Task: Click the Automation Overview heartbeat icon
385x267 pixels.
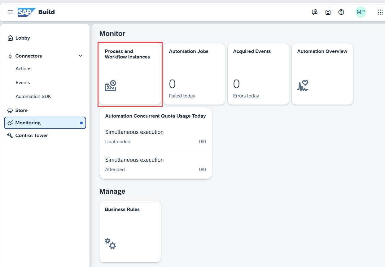Action: [x=303, y=86]
